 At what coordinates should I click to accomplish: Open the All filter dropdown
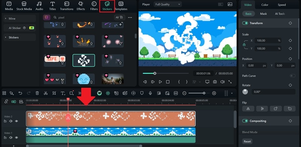point(119,17)
